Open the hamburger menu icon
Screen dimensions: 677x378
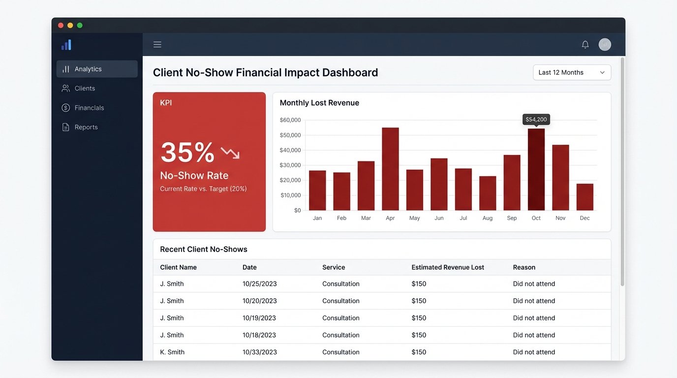point(157,44)
